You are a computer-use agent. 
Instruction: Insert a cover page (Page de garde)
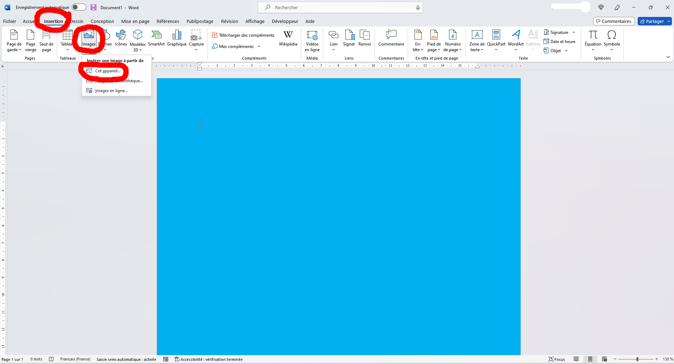[14, 41]
